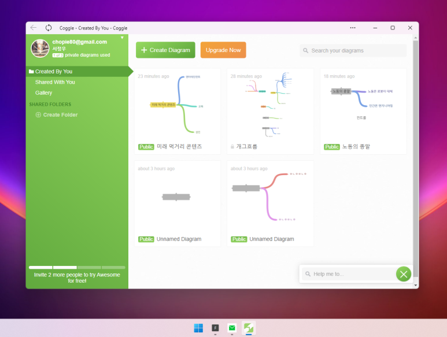Open the green mail app in taskbar
The height and width of the screenshot is (337, 447).
[232, 328]
